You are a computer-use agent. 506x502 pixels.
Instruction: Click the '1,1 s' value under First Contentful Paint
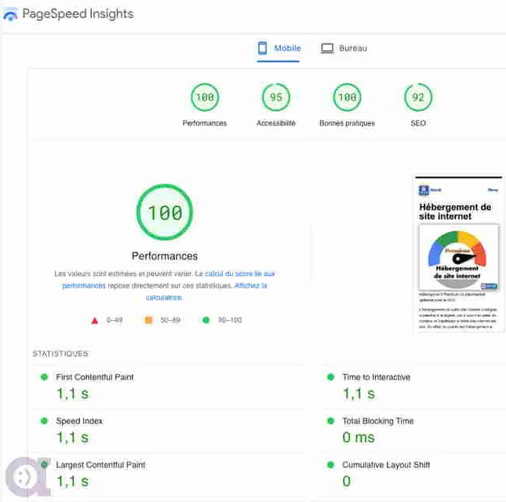click(73, 394)
